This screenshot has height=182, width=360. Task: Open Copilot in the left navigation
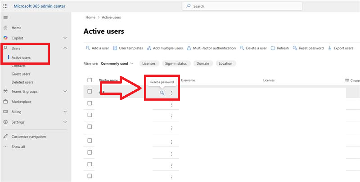tap(18, 38)
